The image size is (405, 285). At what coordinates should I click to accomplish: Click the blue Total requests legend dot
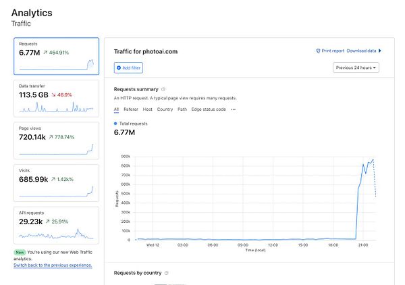click(116, 124)
